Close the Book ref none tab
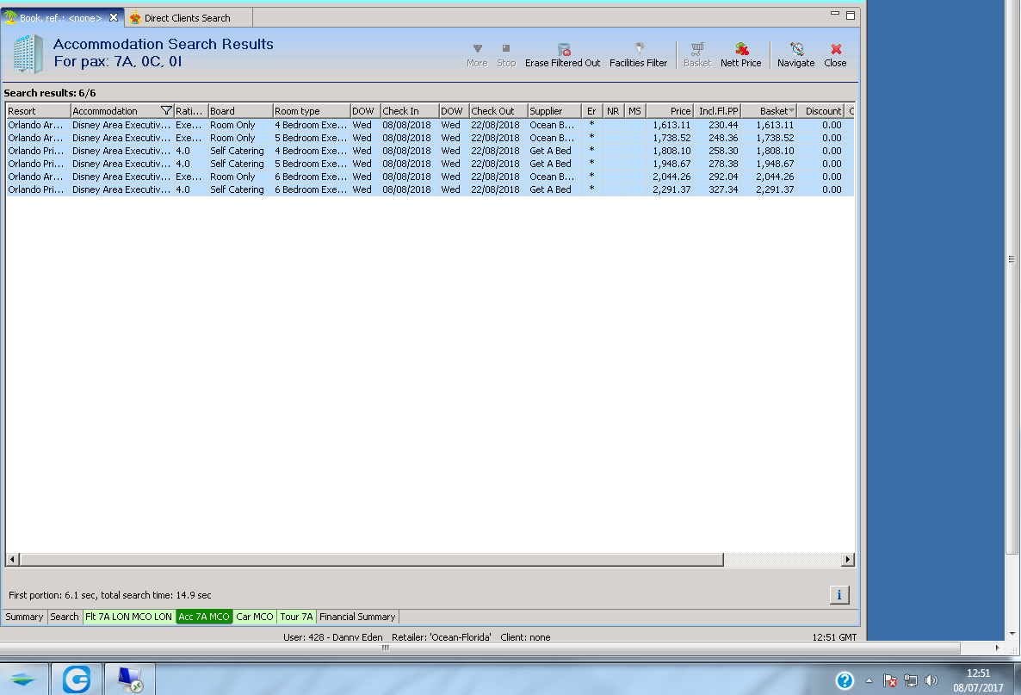The height and width of the screenshot is (695, 1021). tap(114, 17)
